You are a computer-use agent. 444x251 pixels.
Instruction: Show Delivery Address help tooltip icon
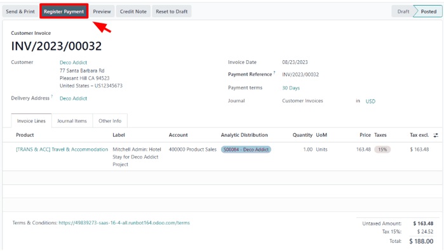pos(52,96)
